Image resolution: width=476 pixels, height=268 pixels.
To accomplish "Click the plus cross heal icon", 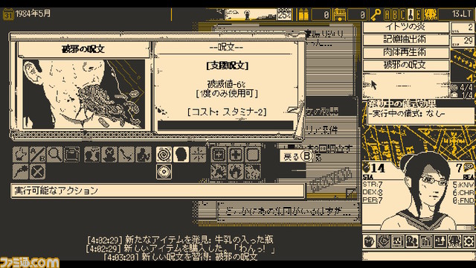I will point(236,154).
